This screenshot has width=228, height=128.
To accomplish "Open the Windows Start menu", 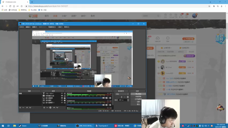I will (x=3, y=126).
